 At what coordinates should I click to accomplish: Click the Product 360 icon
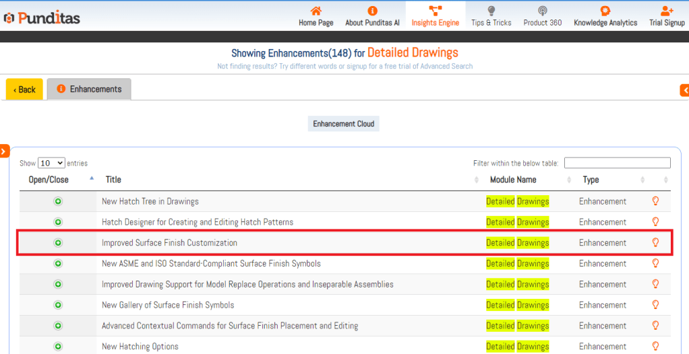click(542, 11)
